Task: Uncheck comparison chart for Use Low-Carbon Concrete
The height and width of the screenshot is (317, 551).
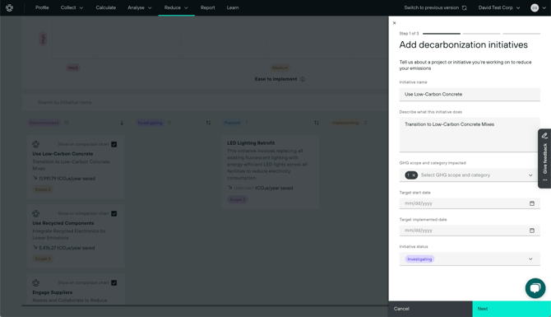Action: pos(113,144)
